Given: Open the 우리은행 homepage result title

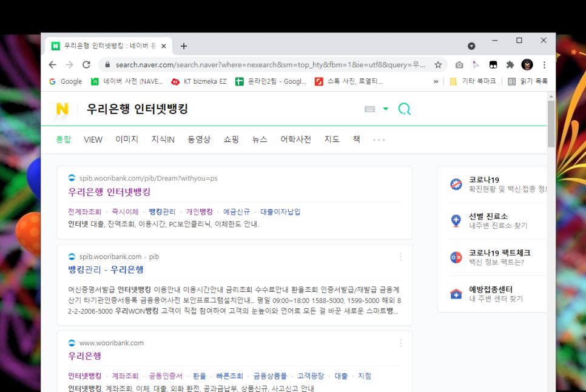Looking at the screenshot, I should (84, 356).
